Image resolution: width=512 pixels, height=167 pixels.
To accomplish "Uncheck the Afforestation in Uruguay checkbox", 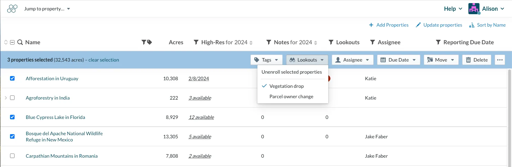I will [x=12, y=78].
